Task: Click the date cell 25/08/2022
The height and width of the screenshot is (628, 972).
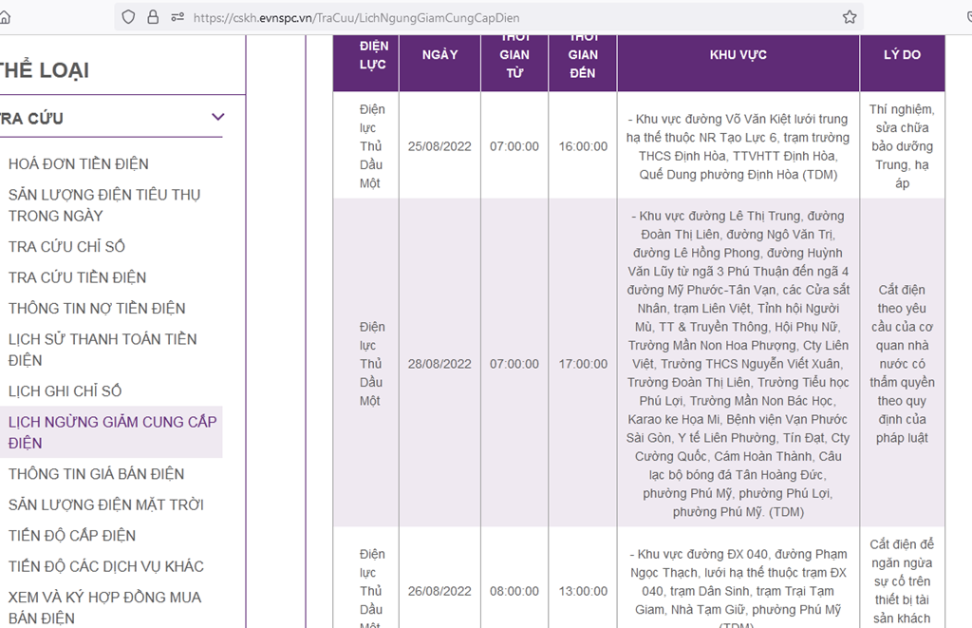Action: point(439,146)
